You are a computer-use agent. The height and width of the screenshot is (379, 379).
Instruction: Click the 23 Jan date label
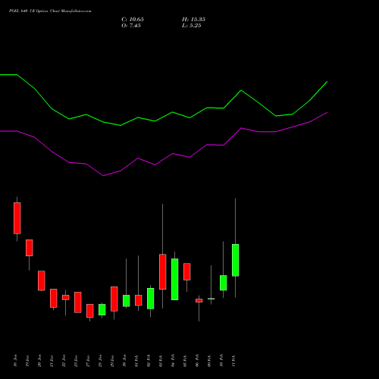click(76, 361)
